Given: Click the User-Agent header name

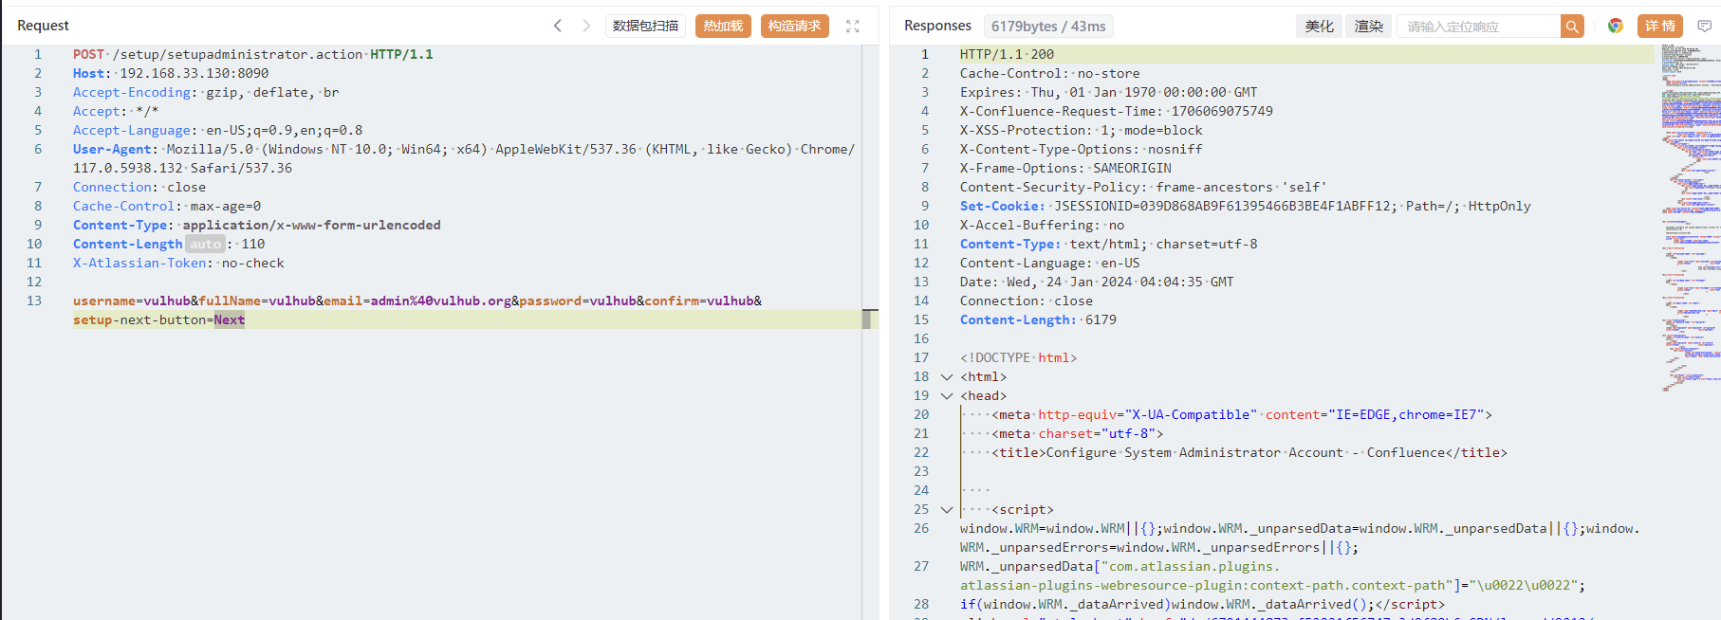Looking at the screenshot, I should tap(112, 149).
